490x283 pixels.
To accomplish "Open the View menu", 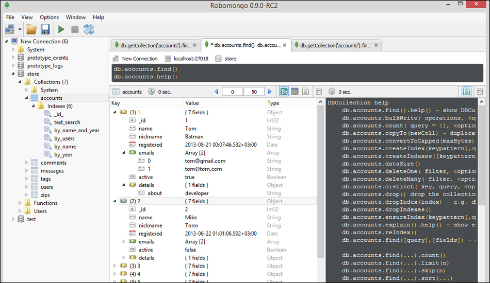I will 27,17.
